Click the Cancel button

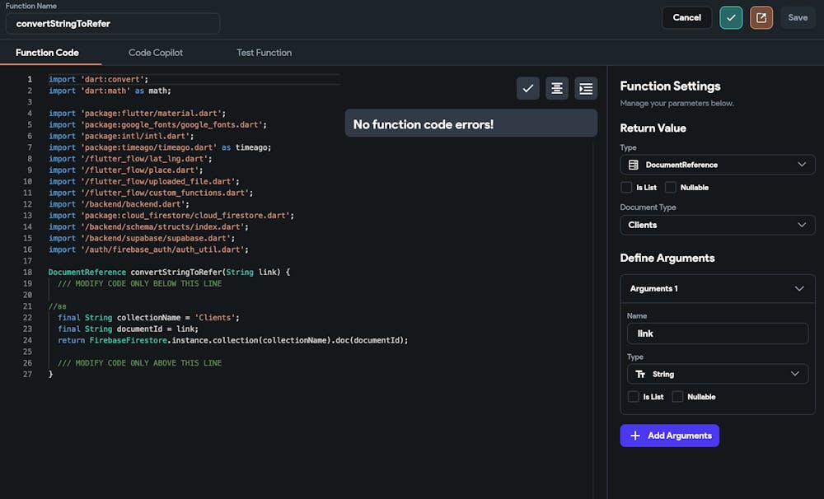click(x=686, y=17)
